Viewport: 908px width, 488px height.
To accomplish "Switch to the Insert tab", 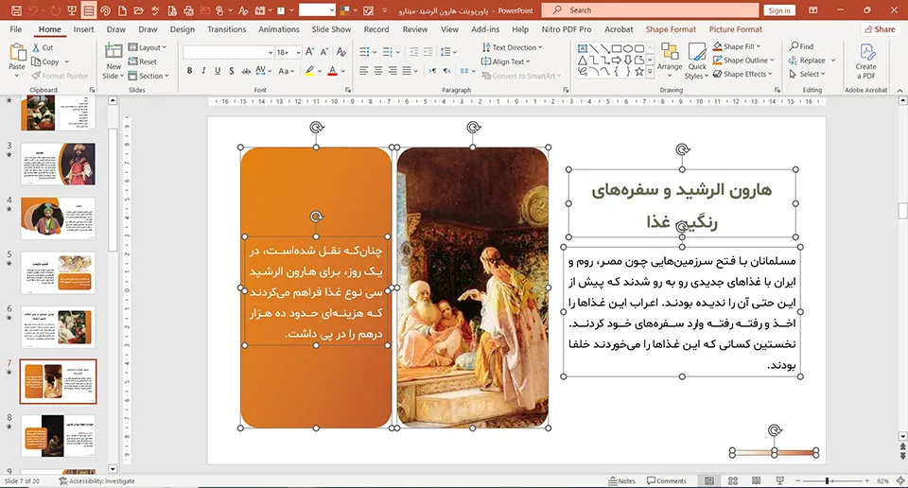I will click(83, 29).
